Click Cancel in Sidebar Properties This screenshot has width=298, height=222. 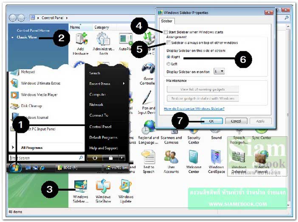pos(236,121)
